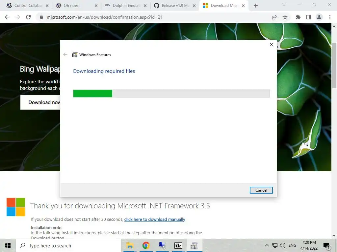Click the Chrome forward navigation arrow
The image size is (337, 252).
(x=18, y=17)
